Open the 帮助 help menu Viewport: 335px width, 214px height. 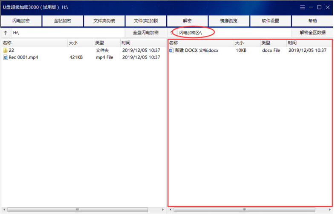tap(312, 21)
